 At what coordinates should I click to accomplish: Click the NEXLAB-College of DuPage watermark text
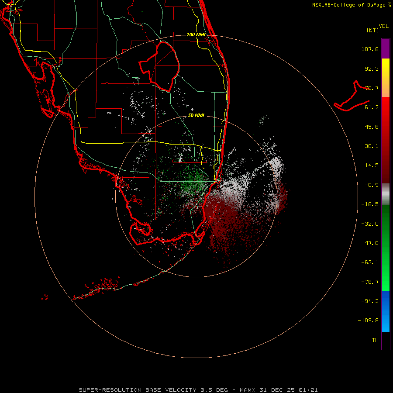pos(351,5)
